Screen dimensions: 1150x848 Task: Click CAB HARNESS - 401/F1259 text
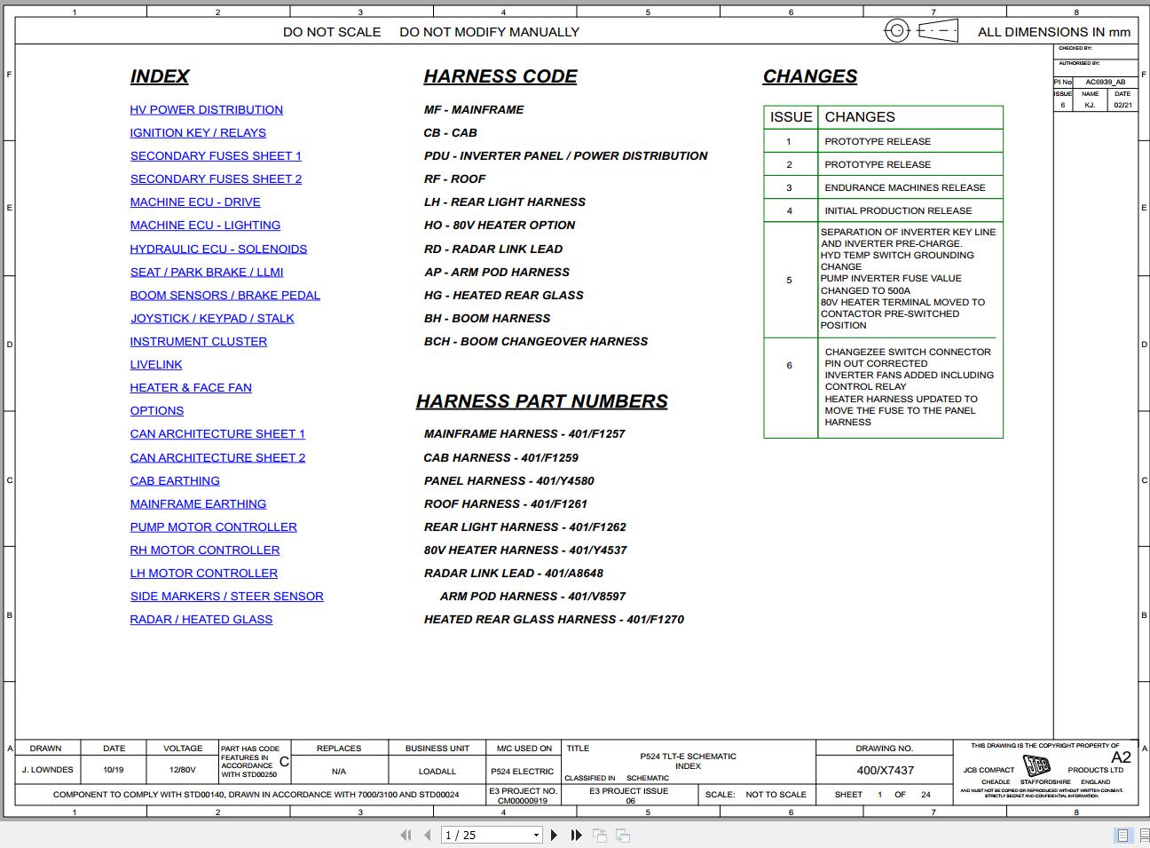pos(500,457)
